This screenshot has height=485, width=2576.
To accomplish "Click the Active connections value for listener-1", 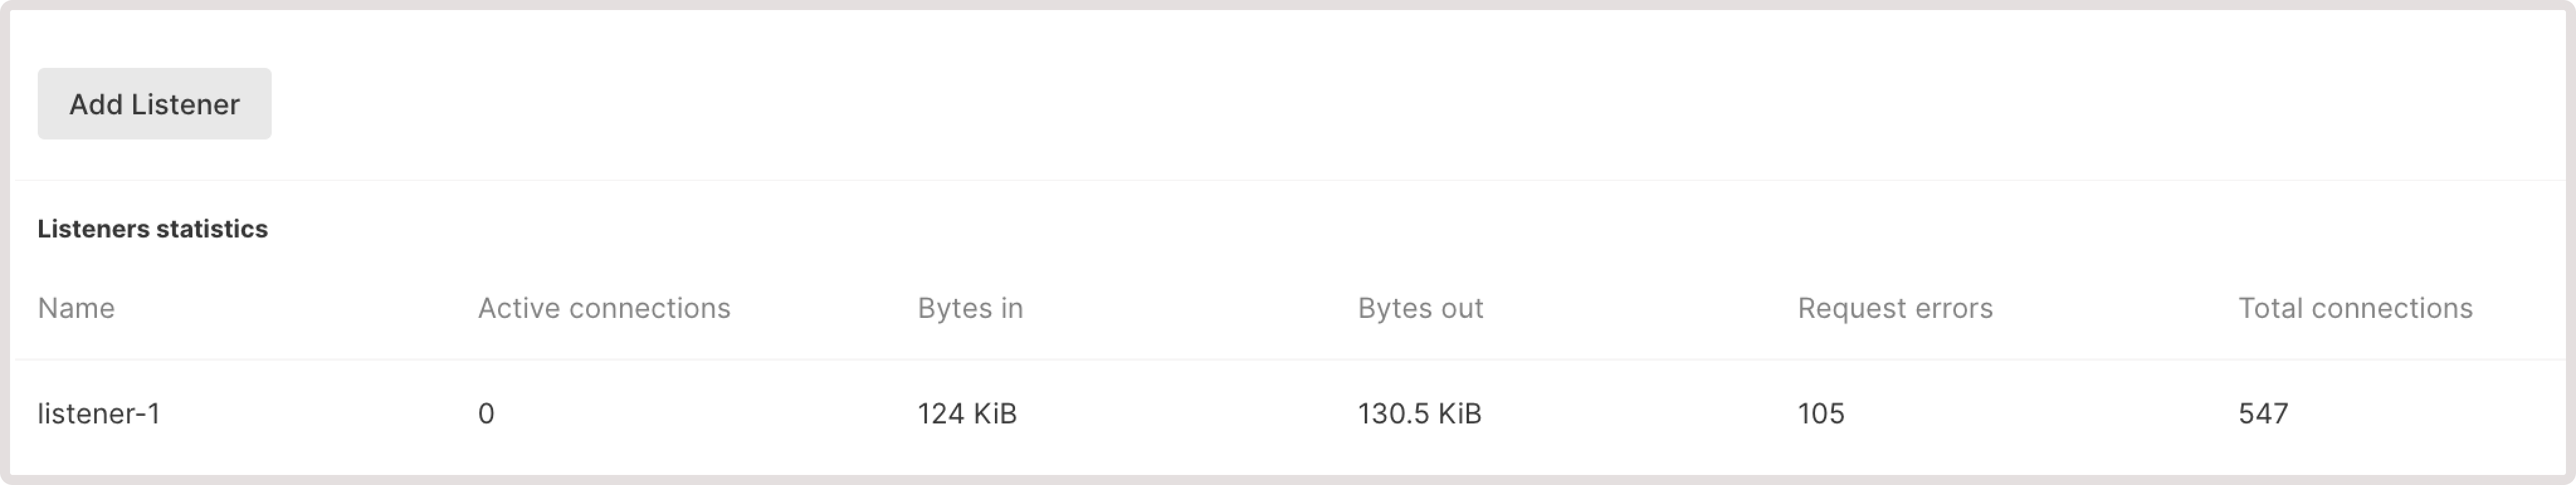I will coord(484,413).
